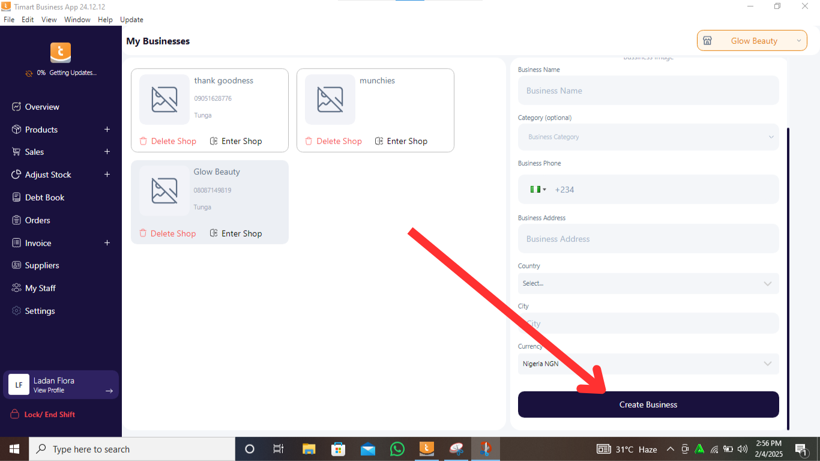Open Adjust Stock
The width and height of the screenshot is (820, 461).
click(x=48, y=175)
